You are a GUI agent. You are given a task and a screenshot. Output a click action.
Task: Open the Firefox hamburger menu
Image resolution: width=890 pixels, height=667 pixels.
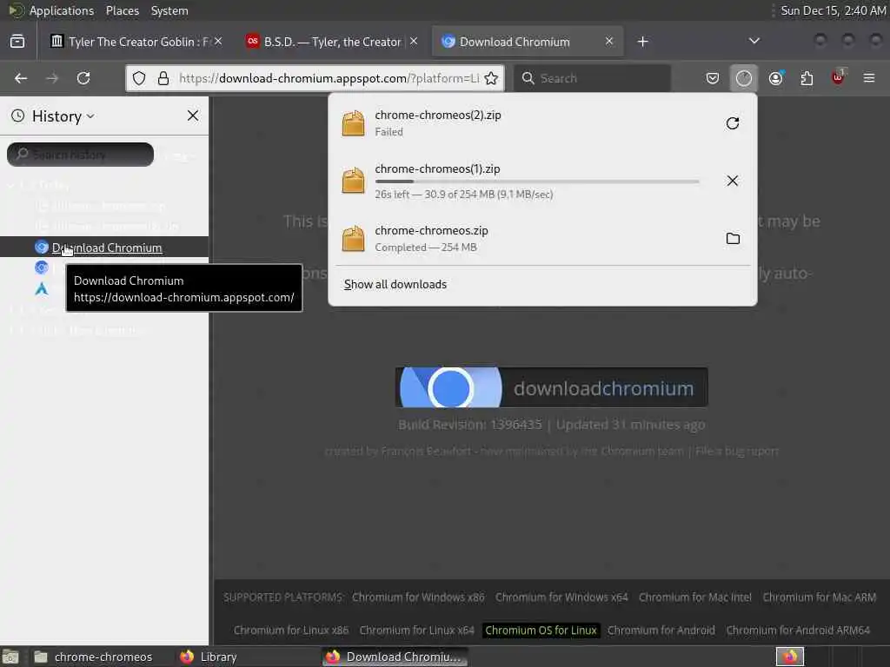coord(869,78)
